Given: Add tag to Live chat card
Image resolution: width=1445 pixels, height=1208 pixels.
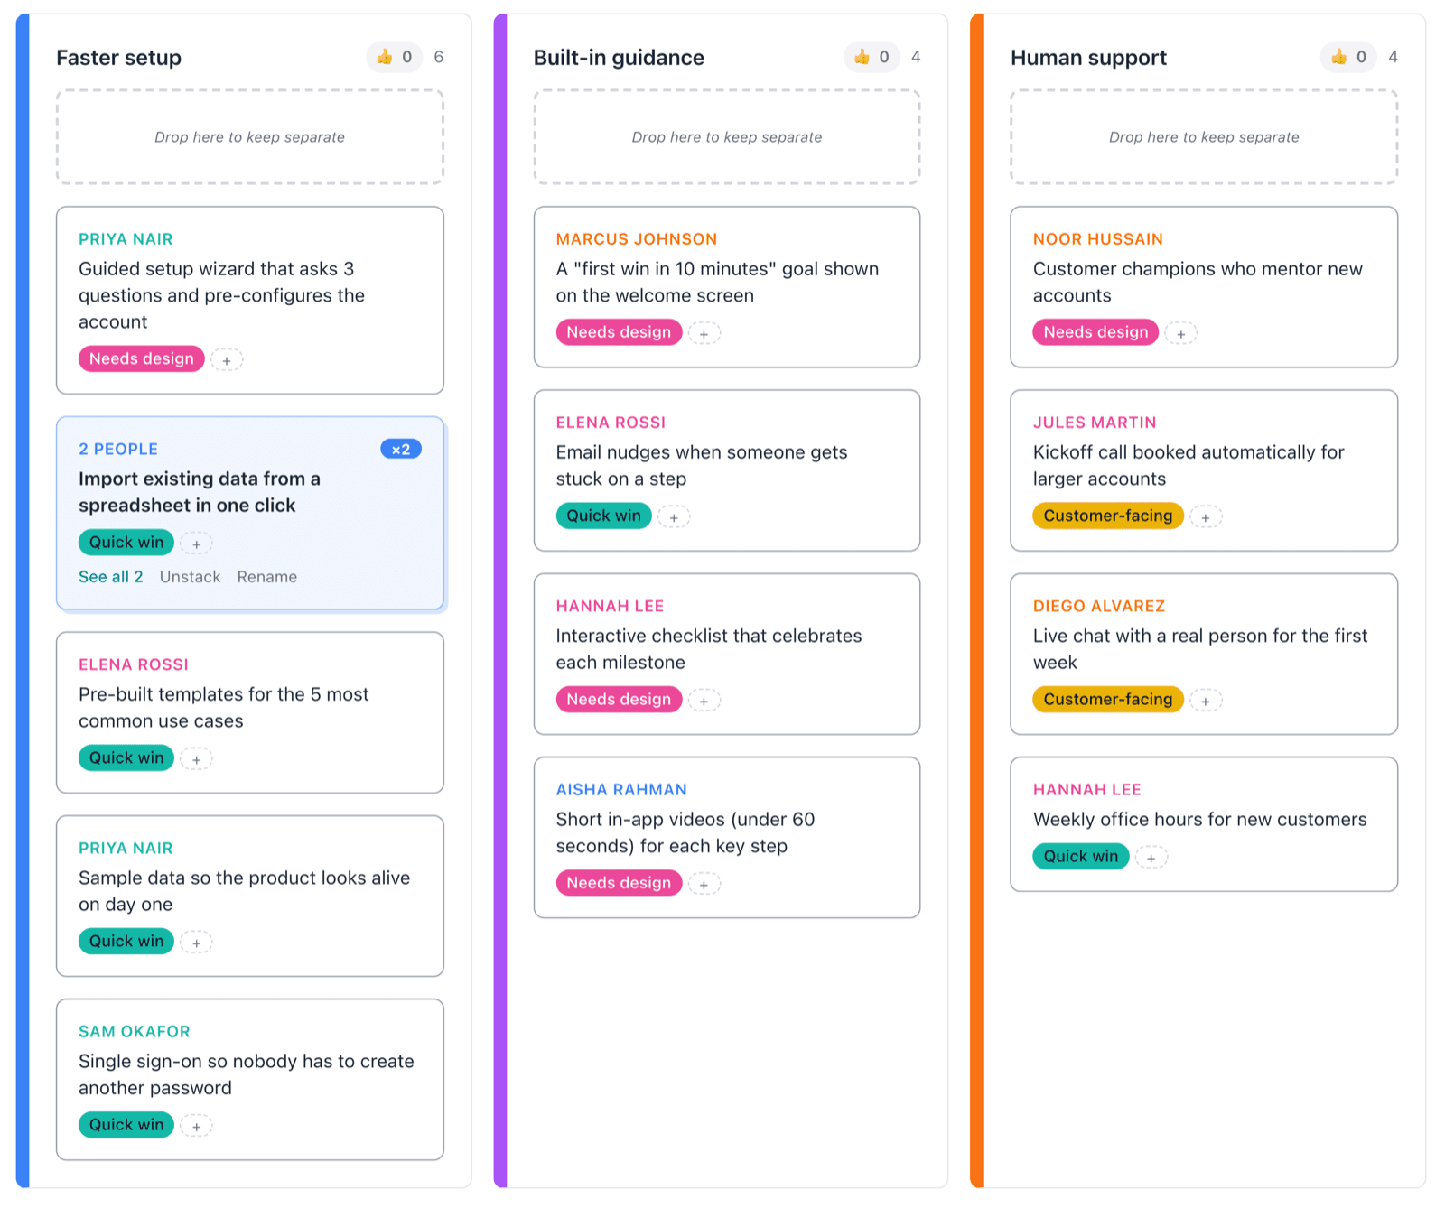Looking at the screenshot, I should click(x=1206, y=701).
